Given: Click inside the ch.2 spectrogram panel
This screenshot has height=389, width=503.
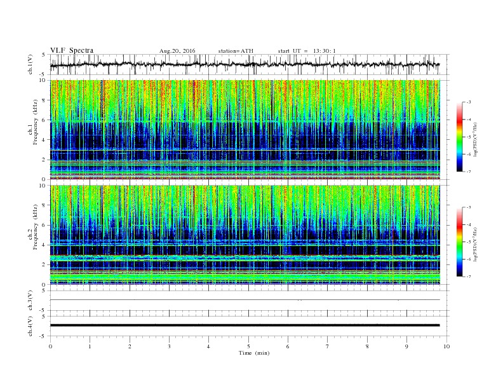Looking at the screenshot, I should (x=245, y=235).
